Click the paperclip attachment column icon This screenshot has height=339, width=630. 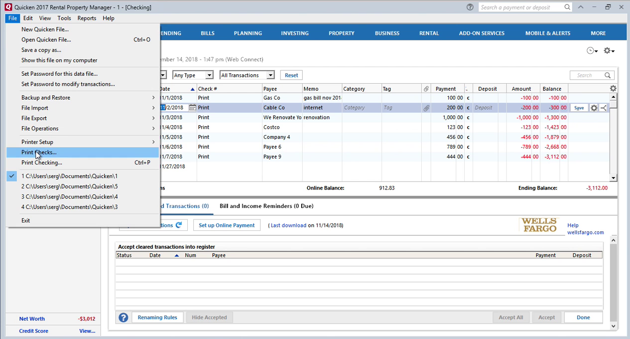click(426, 88)
